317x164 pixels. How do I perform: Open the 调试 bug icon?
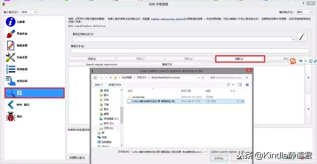tap(11, 116)
